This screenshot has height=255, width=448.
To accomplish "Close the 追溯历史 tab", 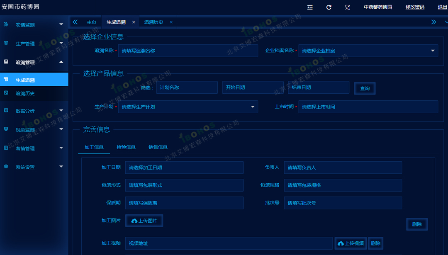I will click(x=171, y=22).
